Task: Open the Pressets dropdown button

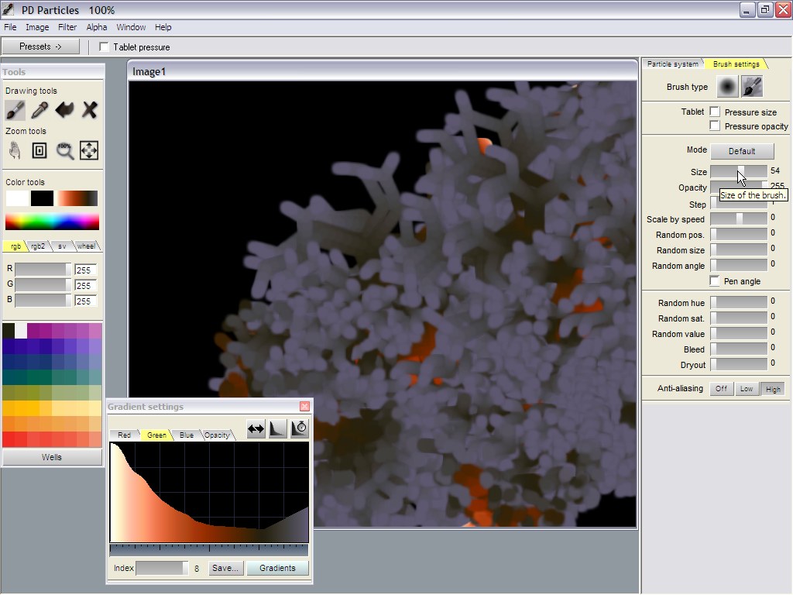Action: click(40, 47)
